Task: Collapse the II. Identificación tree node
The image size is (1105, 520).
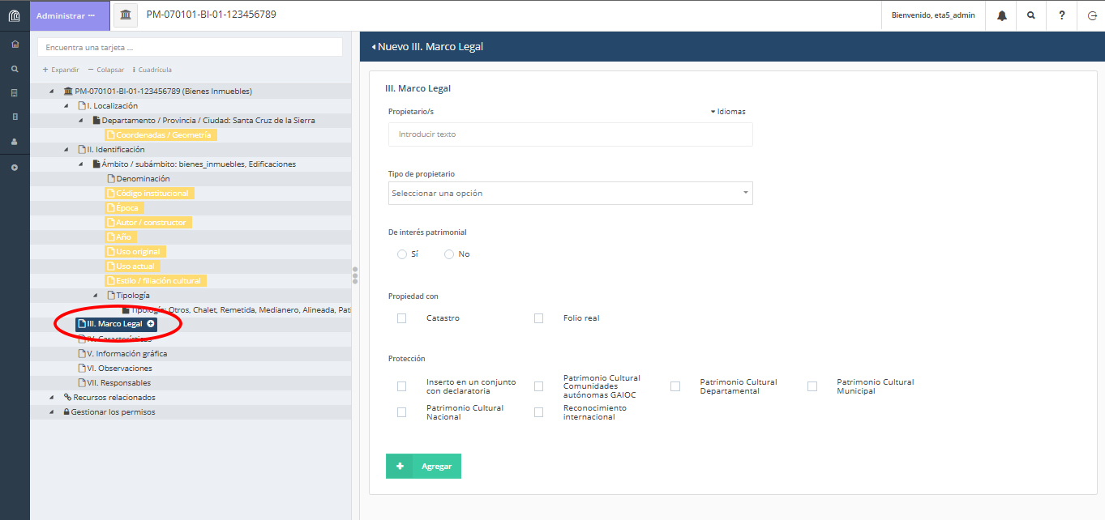Action: click(66, 150)
